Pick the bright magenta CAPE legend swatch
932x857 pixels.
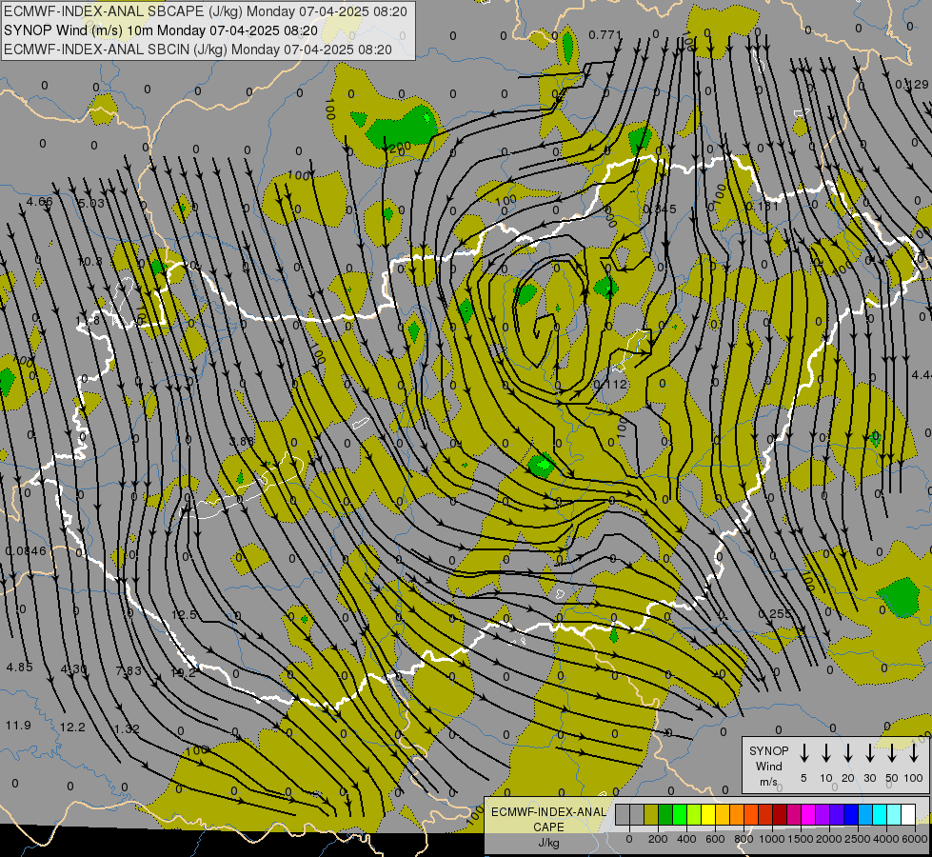pyautogui.click(x=808, y=814)
